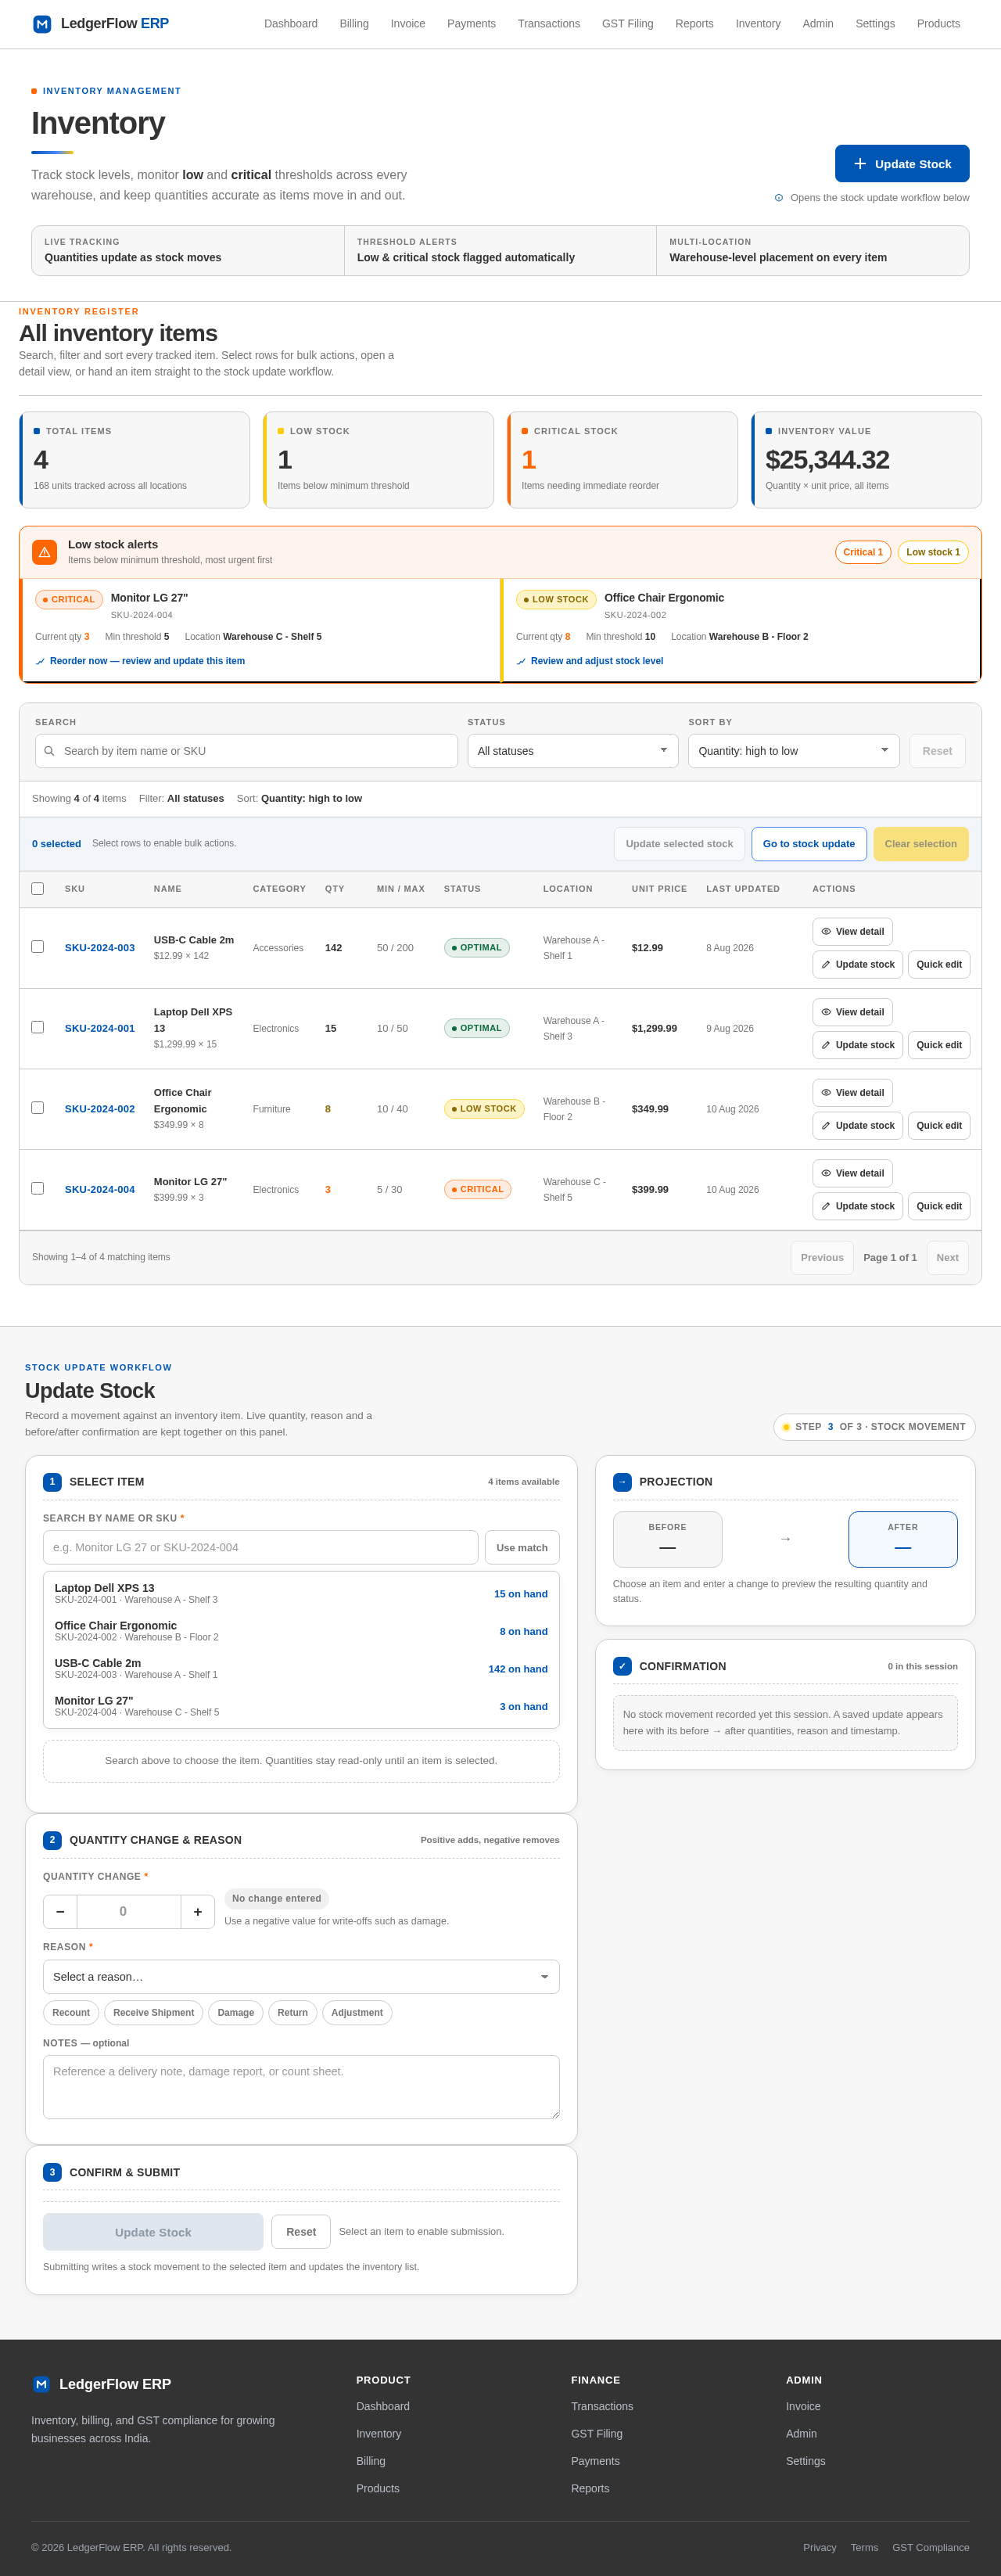The image size is (1001, 2576).
Task: Open the All statuses filter dropdown
Action: point(573,751)
